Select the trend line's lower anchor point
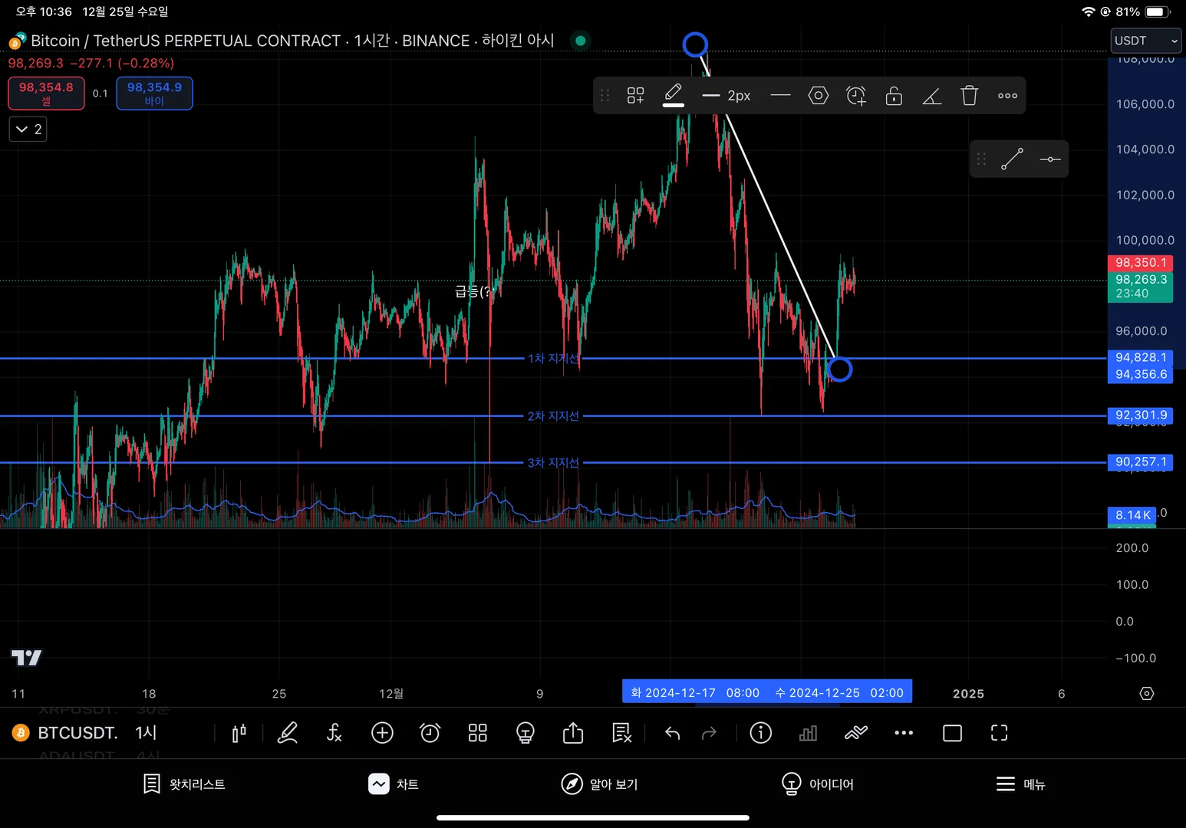 840,370
